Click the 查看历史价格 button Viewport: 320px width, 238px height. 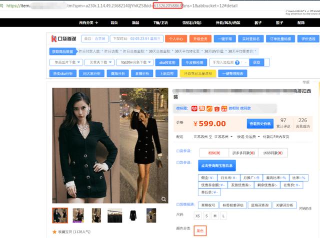pyautogui.click(x=260, y=123)
